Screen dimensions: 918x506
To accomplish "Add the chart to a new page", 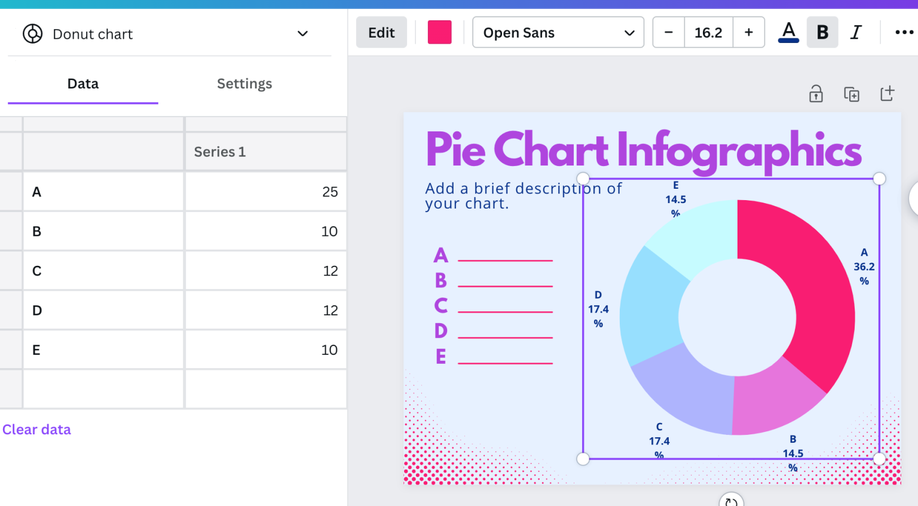I will (887, 94).
